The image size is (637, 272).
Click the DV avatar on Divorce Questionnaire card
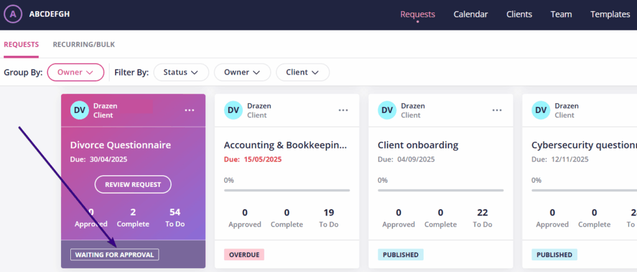click(x=80, y=111)
